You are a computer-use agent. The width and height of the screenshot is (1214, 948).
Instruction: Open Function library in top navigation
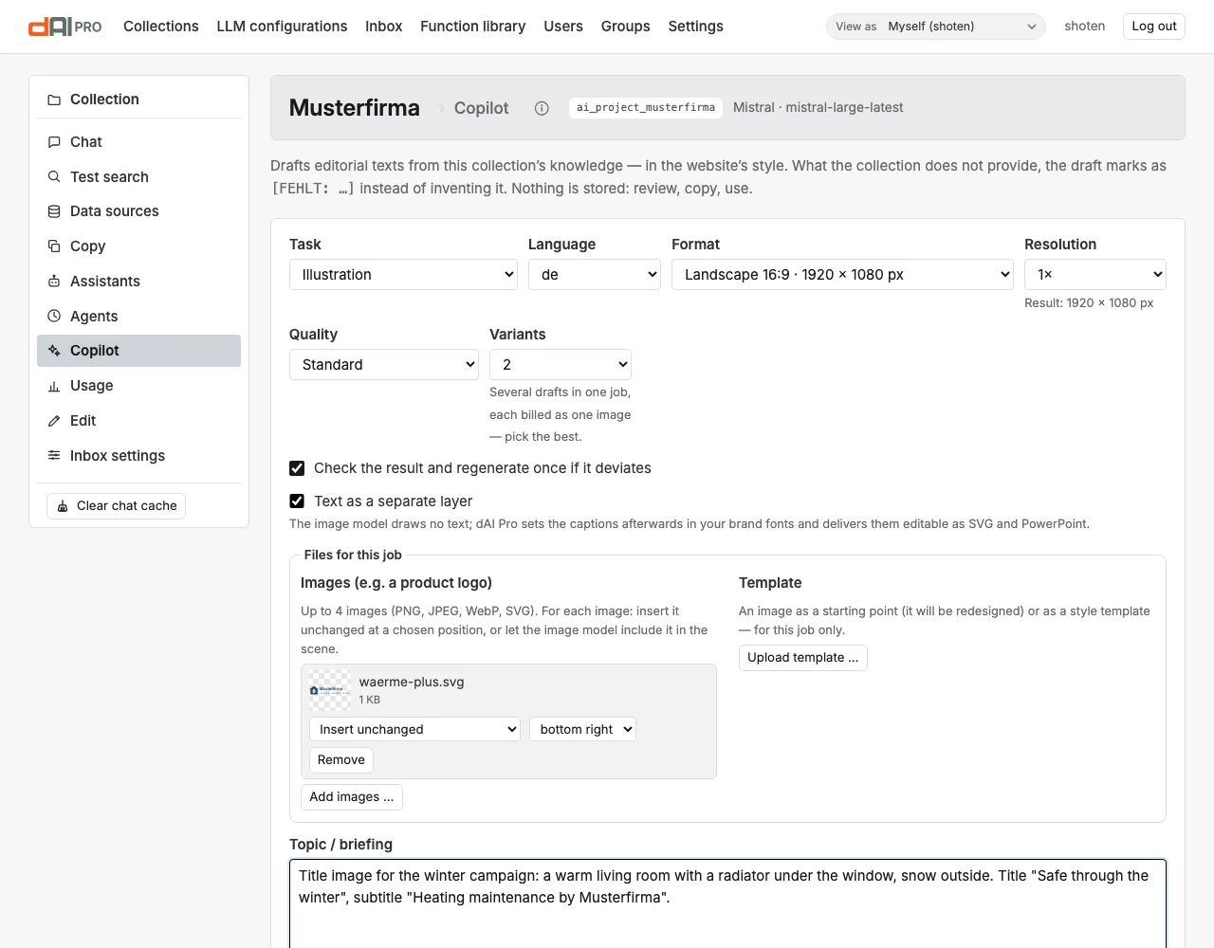[x=472, y=27]
